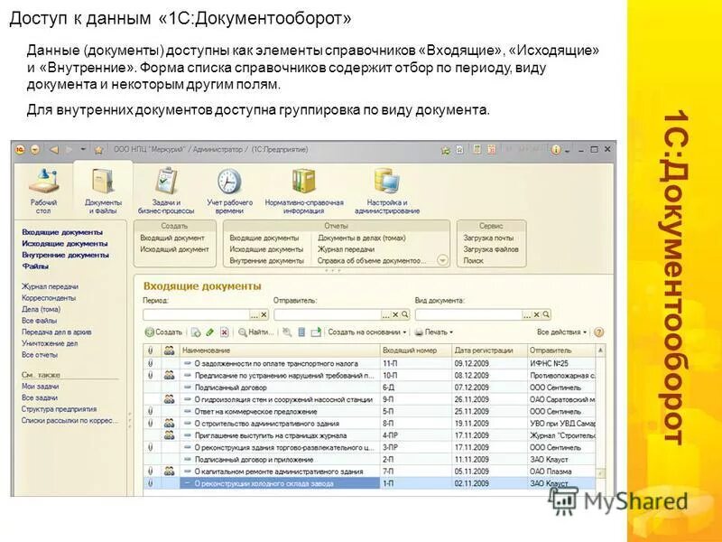722x542 pixels.
Task: Create new Входящий документ from Создать panel
Action: click(x=172, y=238)
